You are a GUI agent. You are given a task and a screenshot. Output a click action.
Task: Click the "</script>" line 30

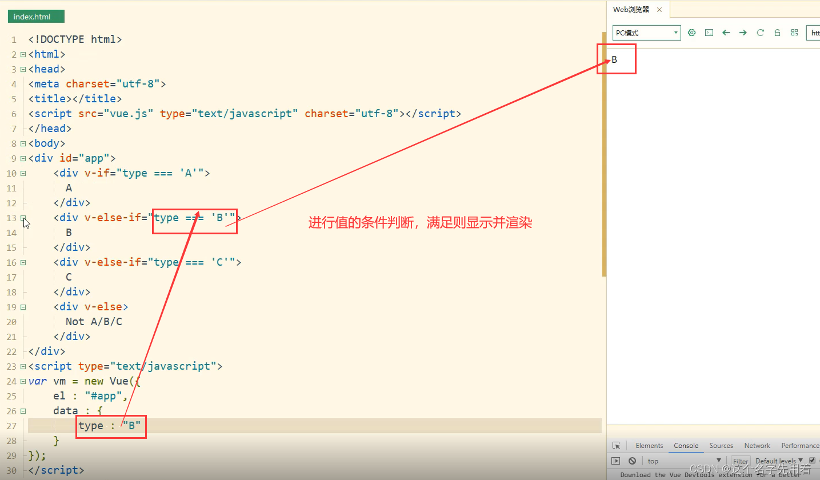(x=56, y=470)
